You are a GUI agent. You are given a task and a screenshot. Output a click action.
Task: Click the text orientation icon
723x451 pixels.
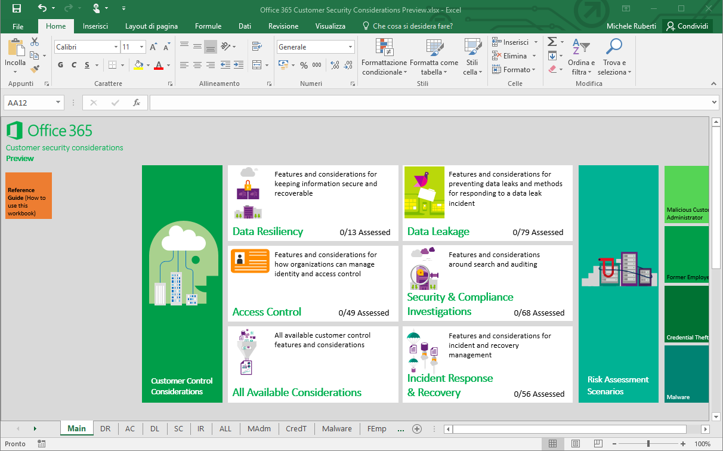[x=225, y=47]
